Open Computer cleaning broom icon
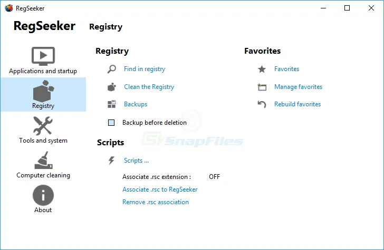The image size is (384, 250). pyautogui.click(x=43, y=161)
